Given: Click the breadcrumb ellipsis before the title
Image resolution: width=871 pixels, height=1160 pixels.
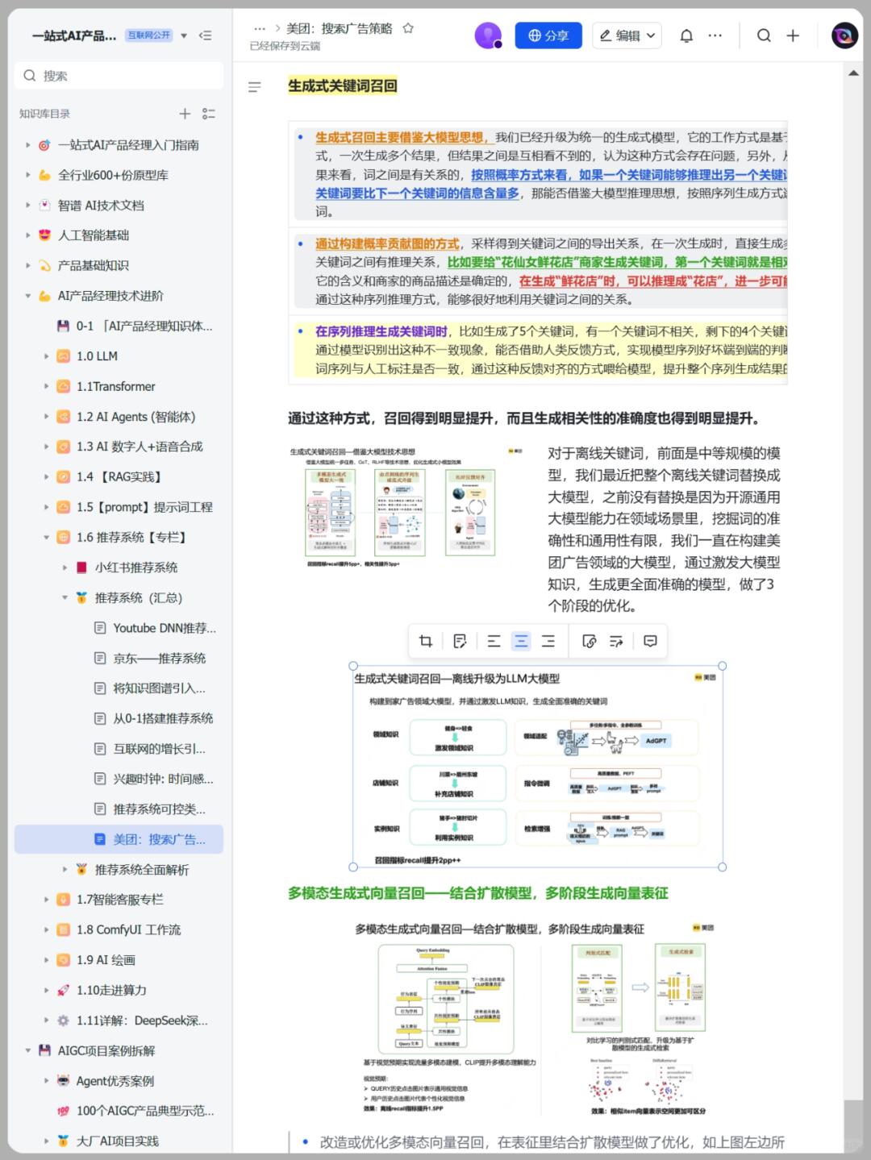Looking at the screenshot, I should tap(260, 28).
